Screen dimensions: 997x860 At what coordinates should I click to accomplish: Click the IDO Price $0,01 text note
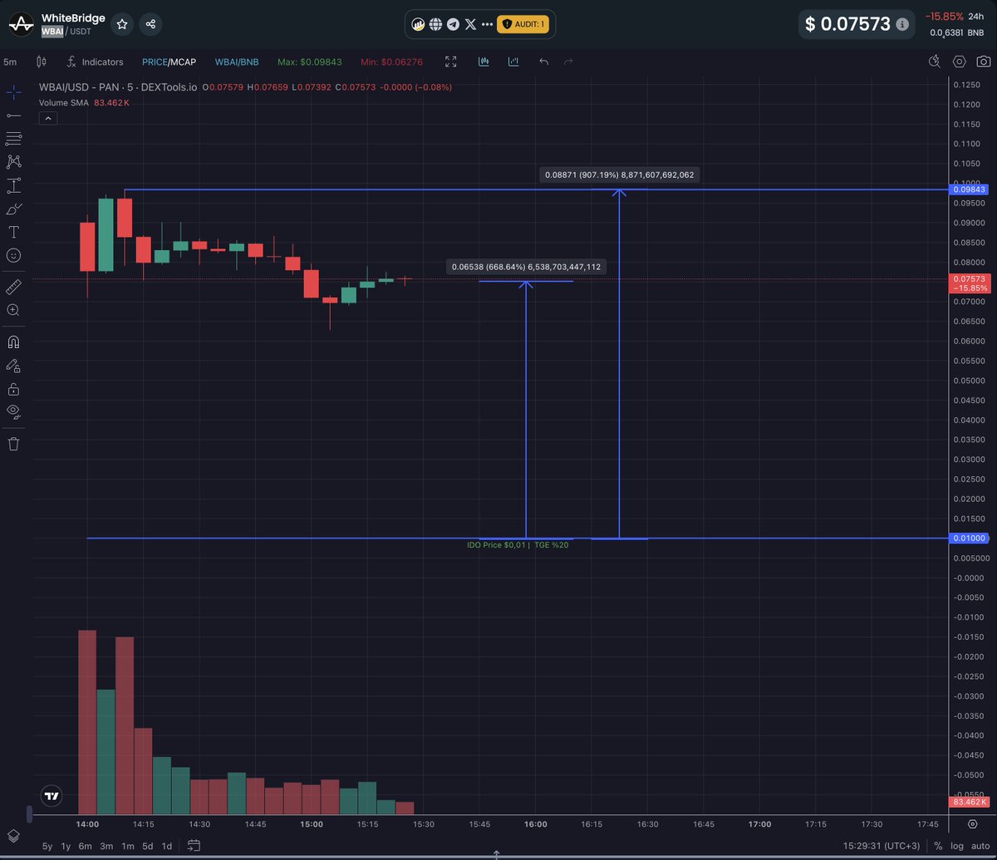[x=518, y=544]
